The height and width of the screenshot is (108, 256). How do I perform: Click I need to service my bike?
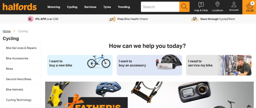coord(219,65)
